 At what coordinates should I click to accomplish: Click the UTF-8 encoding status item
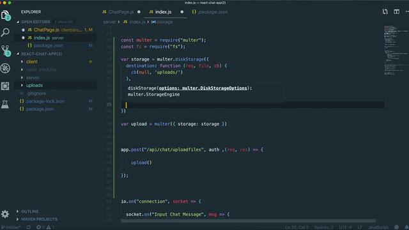click(345, 227)
